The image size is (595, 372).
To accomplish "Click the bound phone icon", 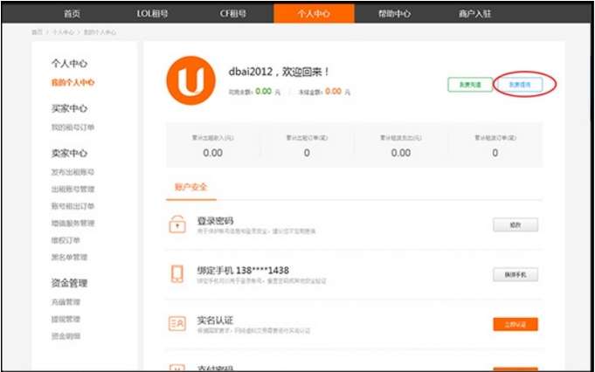I will (177, 274).
